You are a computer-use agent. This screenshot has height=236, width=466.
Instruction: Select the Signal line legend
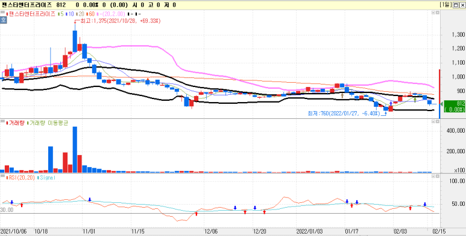click(x=45, y=177)
